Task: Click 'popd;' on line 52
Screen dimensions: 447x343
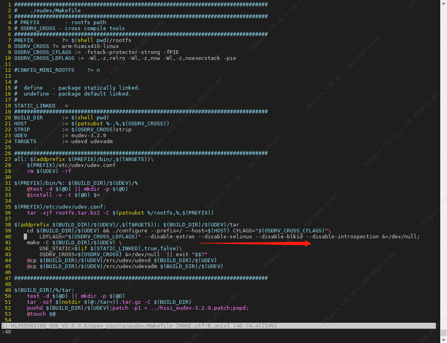Action: (x=241, y=308)
